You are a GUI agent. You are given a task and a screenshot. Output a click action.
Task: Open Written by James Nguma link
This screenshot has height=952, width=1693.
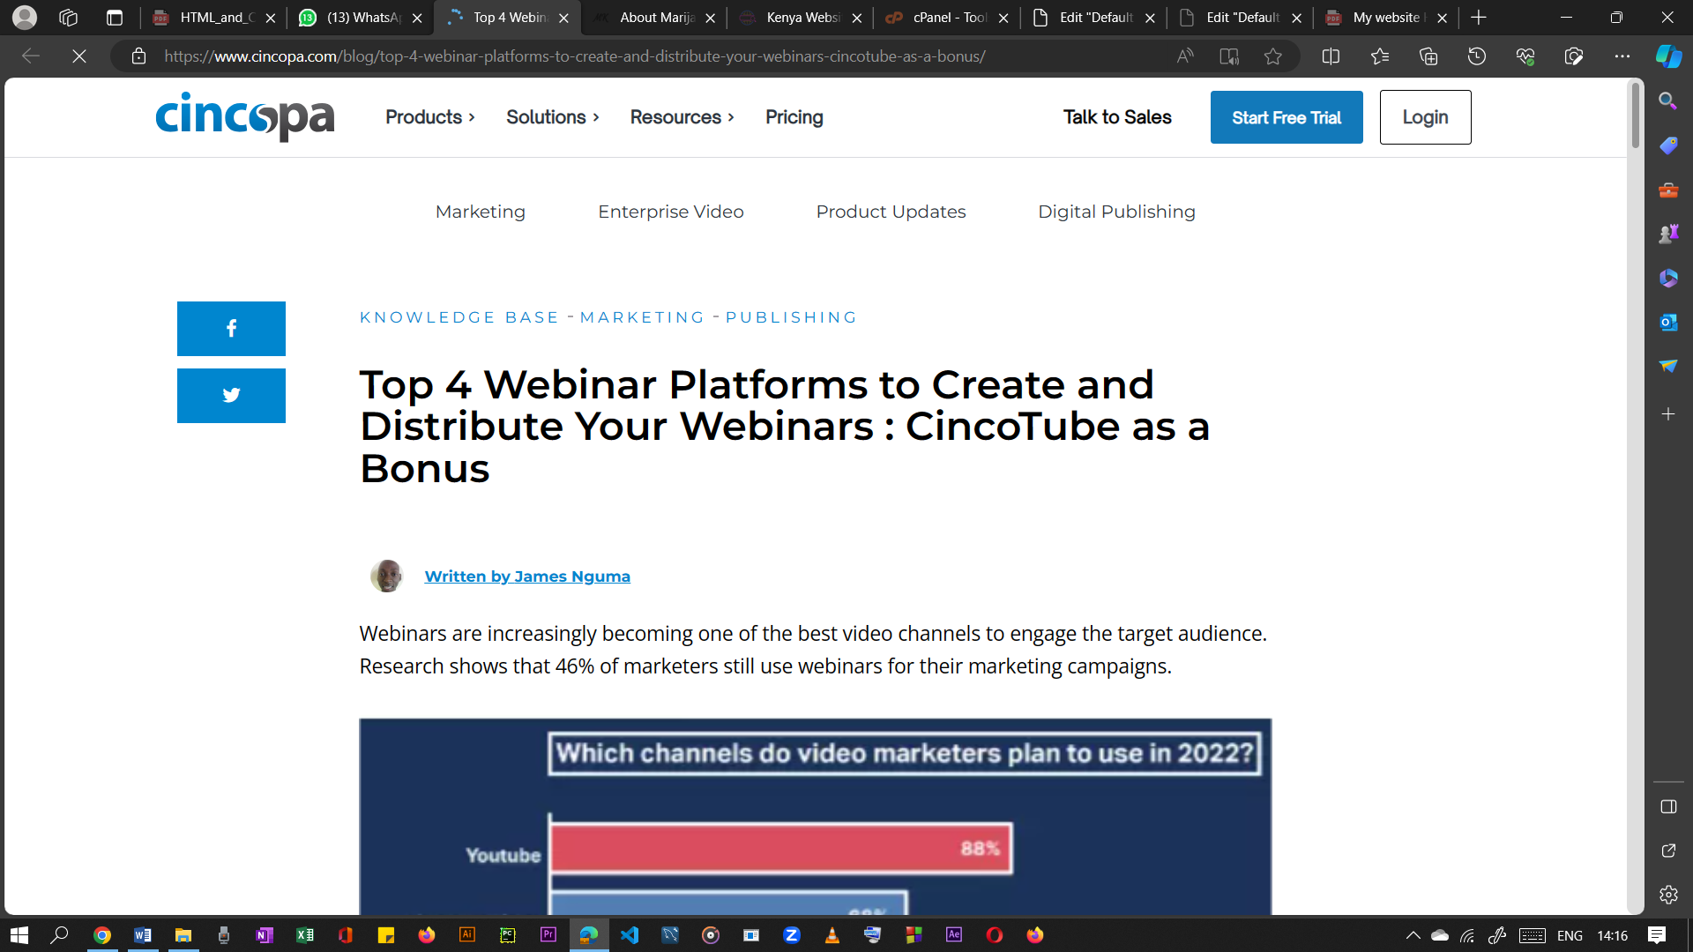point(527,576)
